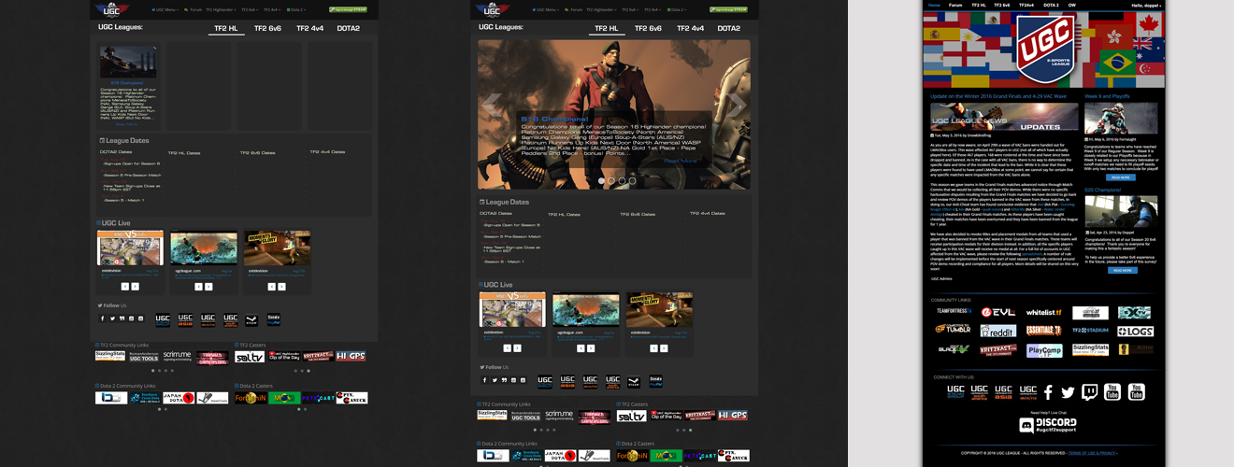Expand Dota 2 dropdown on the slideshow page

676,9
